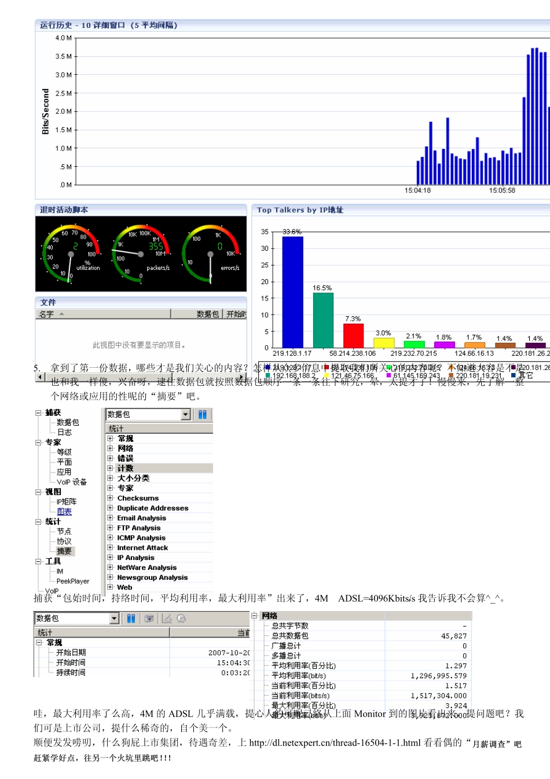Collapse the 统计 node in the navigation tree
550x779 pixels.
pyautogui.click(x=38, y=521)
